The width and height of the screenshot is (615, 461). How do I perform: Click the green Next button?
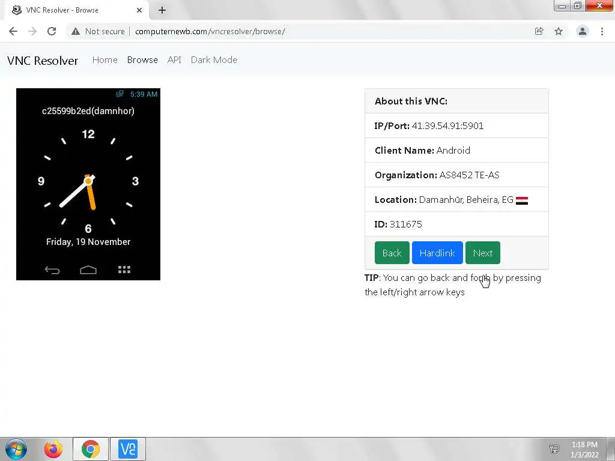(x=483, y=253)
